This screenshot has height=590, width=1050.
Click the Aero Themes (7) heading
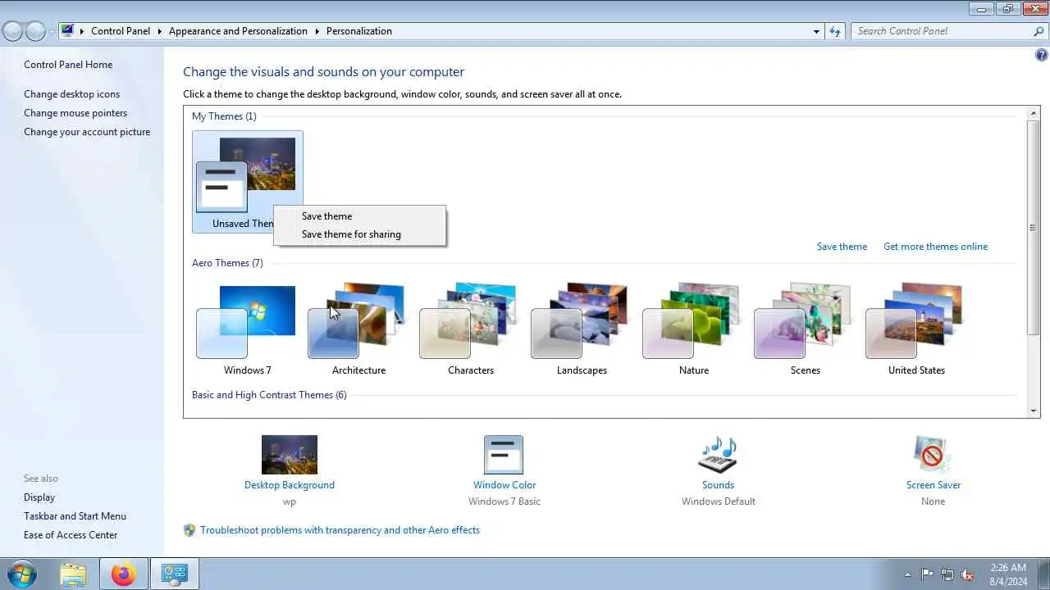227,263
